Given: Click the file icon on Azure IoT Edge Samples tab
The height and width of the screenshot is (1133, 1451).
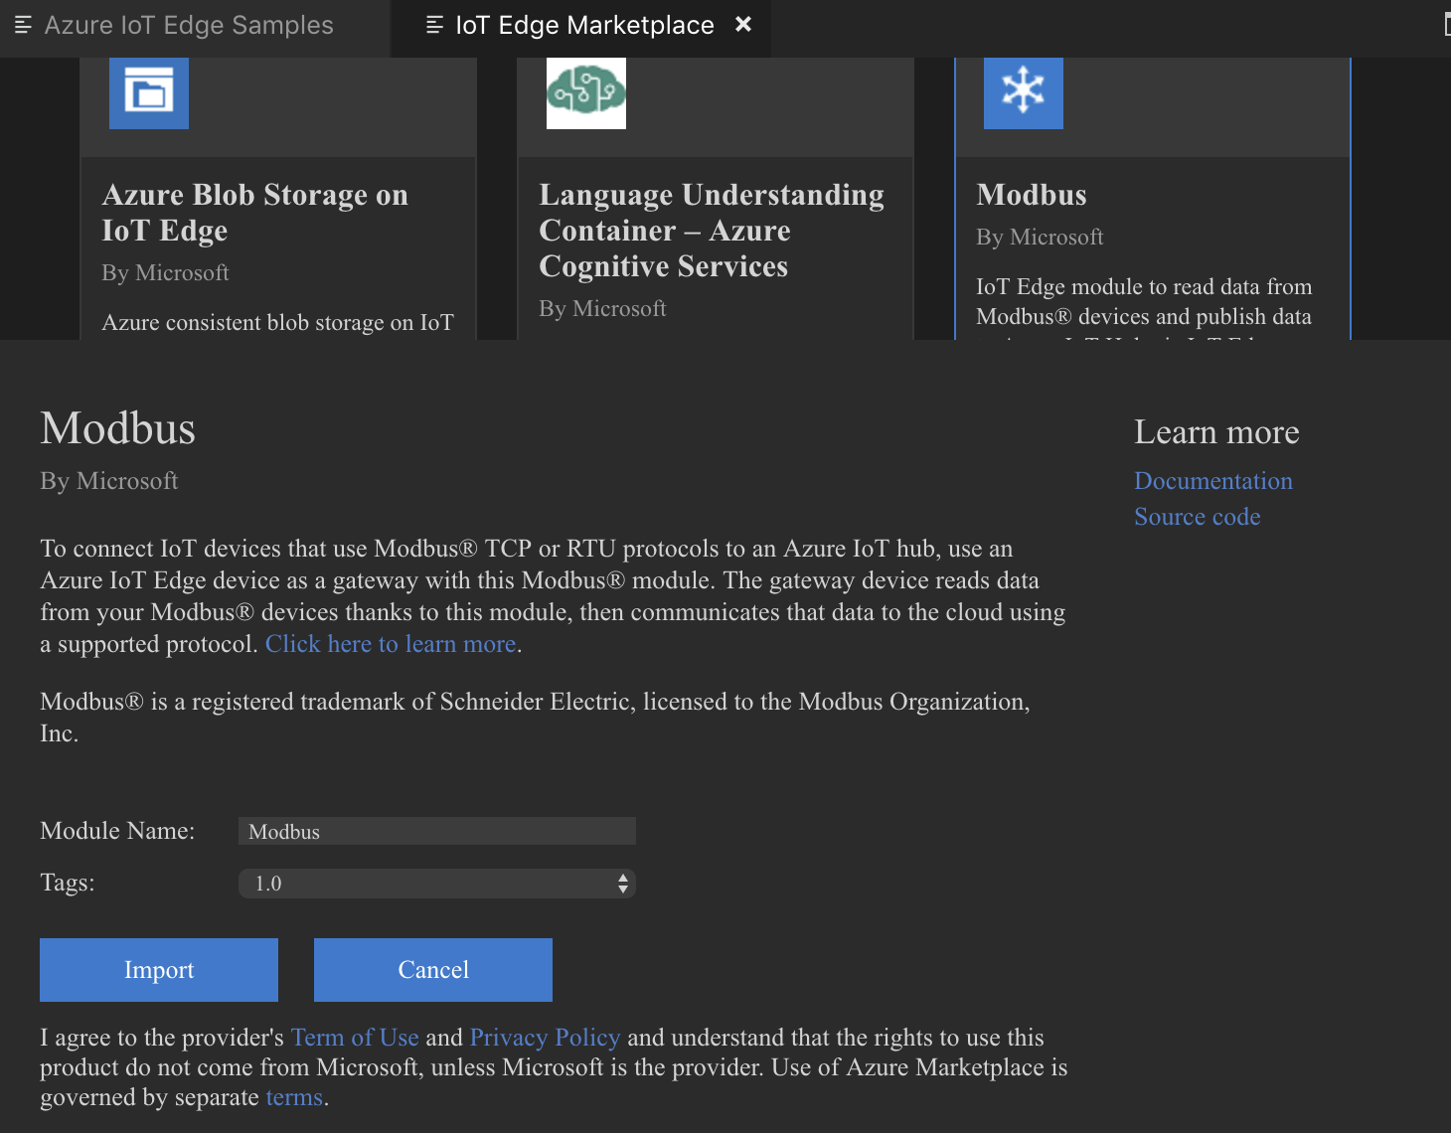Looking at the screenshot, I should click(x=22, y=25).
